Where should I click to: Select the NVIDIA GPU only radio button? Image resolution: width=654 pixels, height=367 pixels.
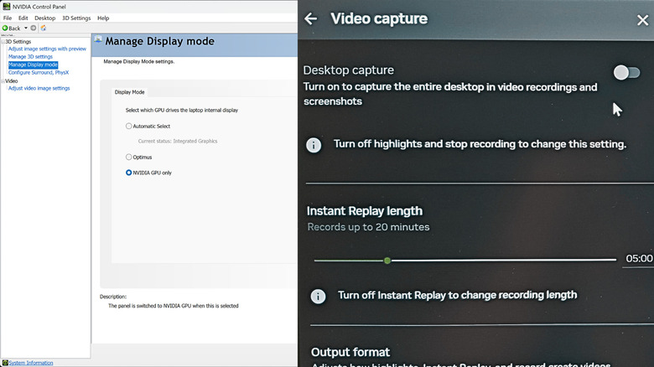[128, 173]
